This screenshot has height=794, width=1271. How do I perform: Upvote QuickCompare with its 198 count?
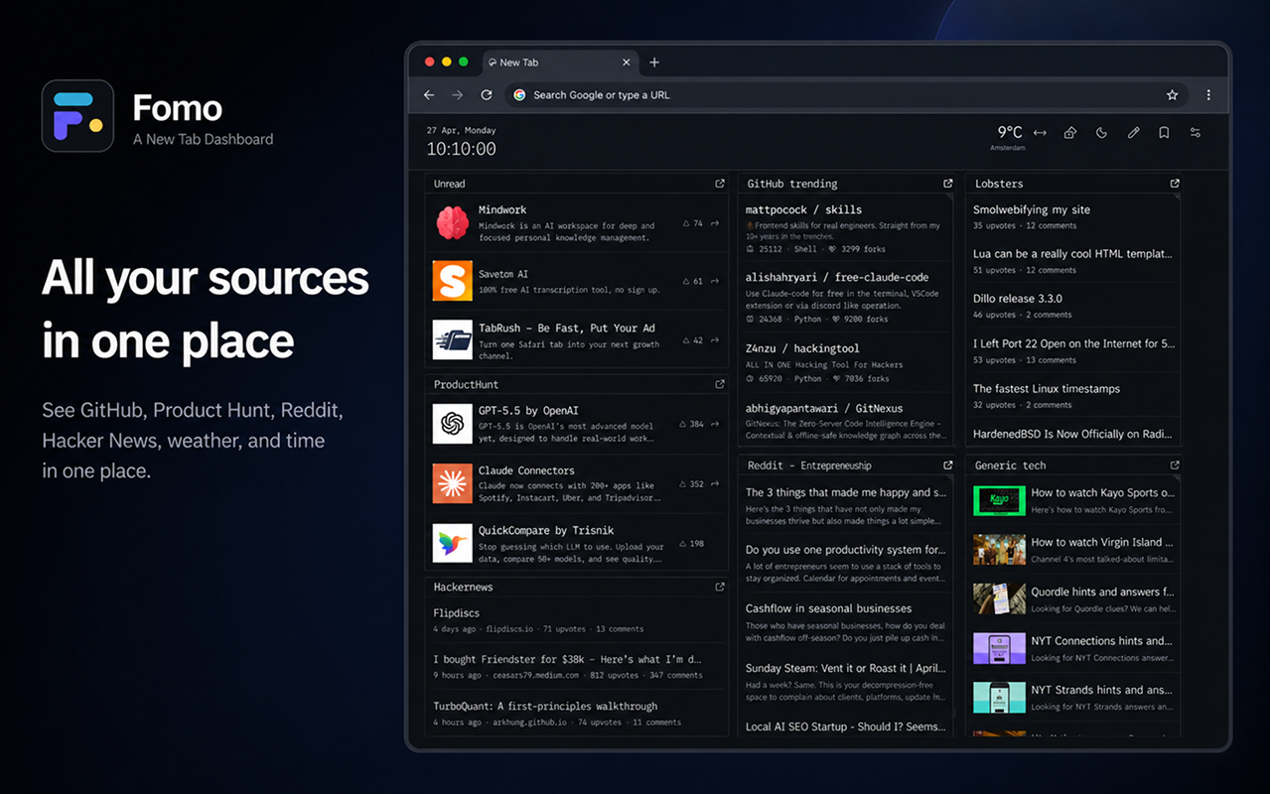[691, 544]
